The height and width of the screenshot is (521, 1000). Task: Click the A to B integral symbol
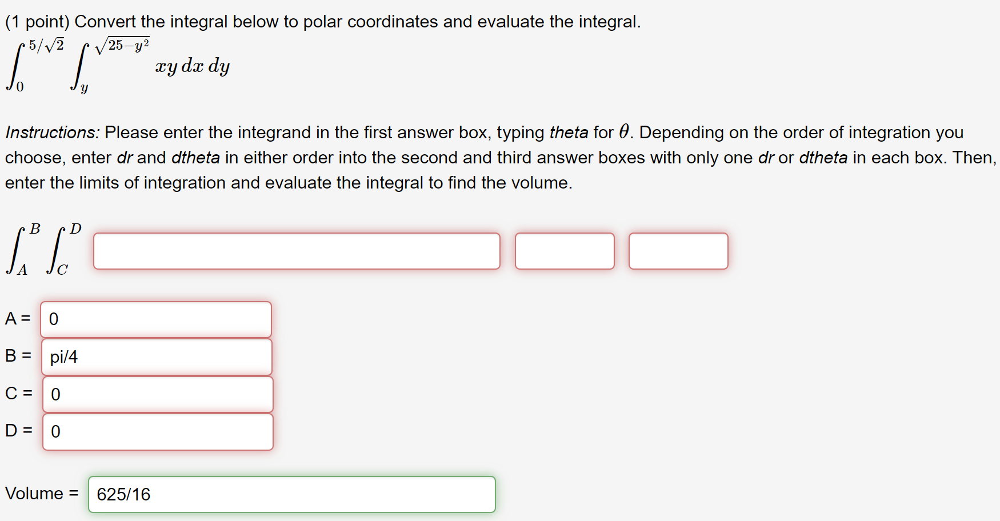pos(23,249)
